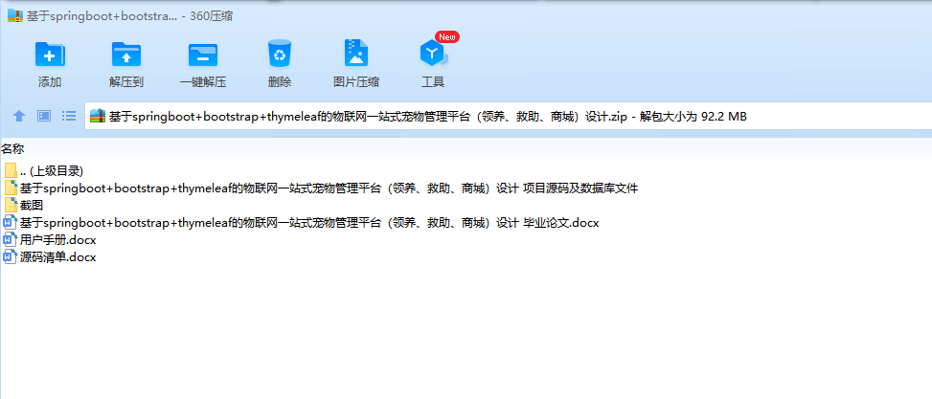Open the 图片压缩 (Image compress) tool
This screenshot has height=399, width=932.
pos(356,54)
